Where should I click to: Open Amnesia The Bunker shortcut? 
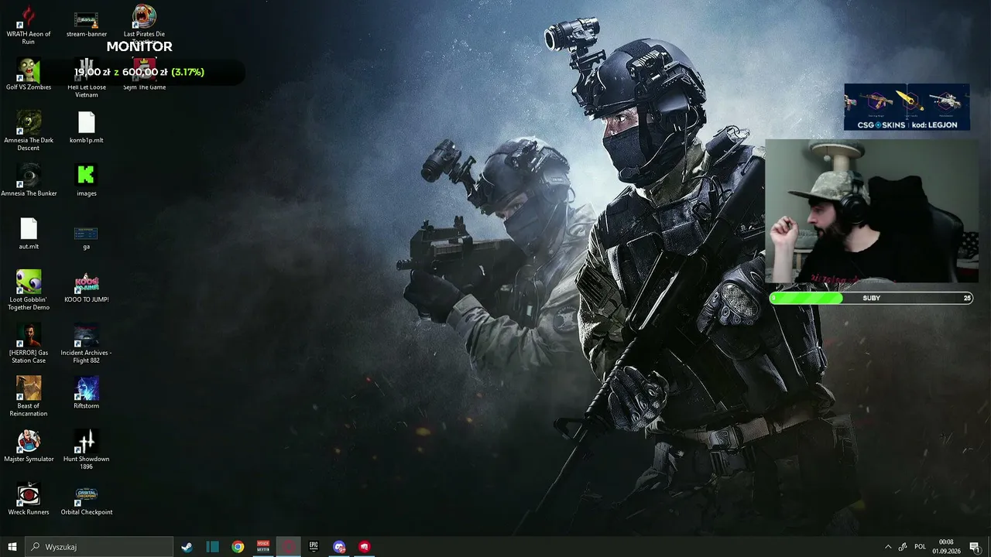tap(29, 180)
